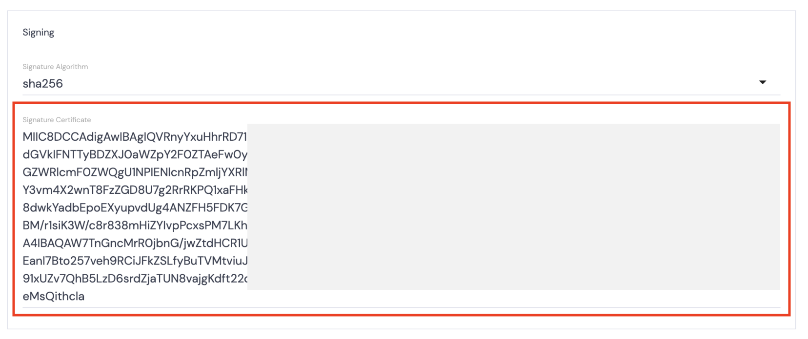Click the certificate line starting with EanI7Bto257
The width and height of the screenshot is (808, 339).
[x=134, y=261]
